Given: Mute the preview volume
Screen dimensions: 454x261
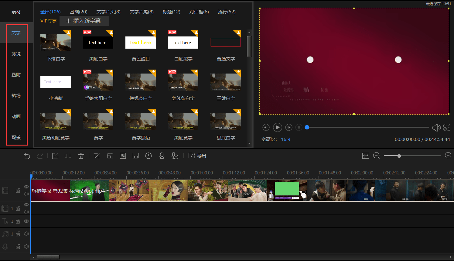Looking at the screenshot, I should [436, 128].
